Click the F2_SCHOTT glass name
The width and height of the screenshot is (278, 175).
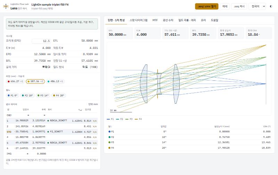56,132
